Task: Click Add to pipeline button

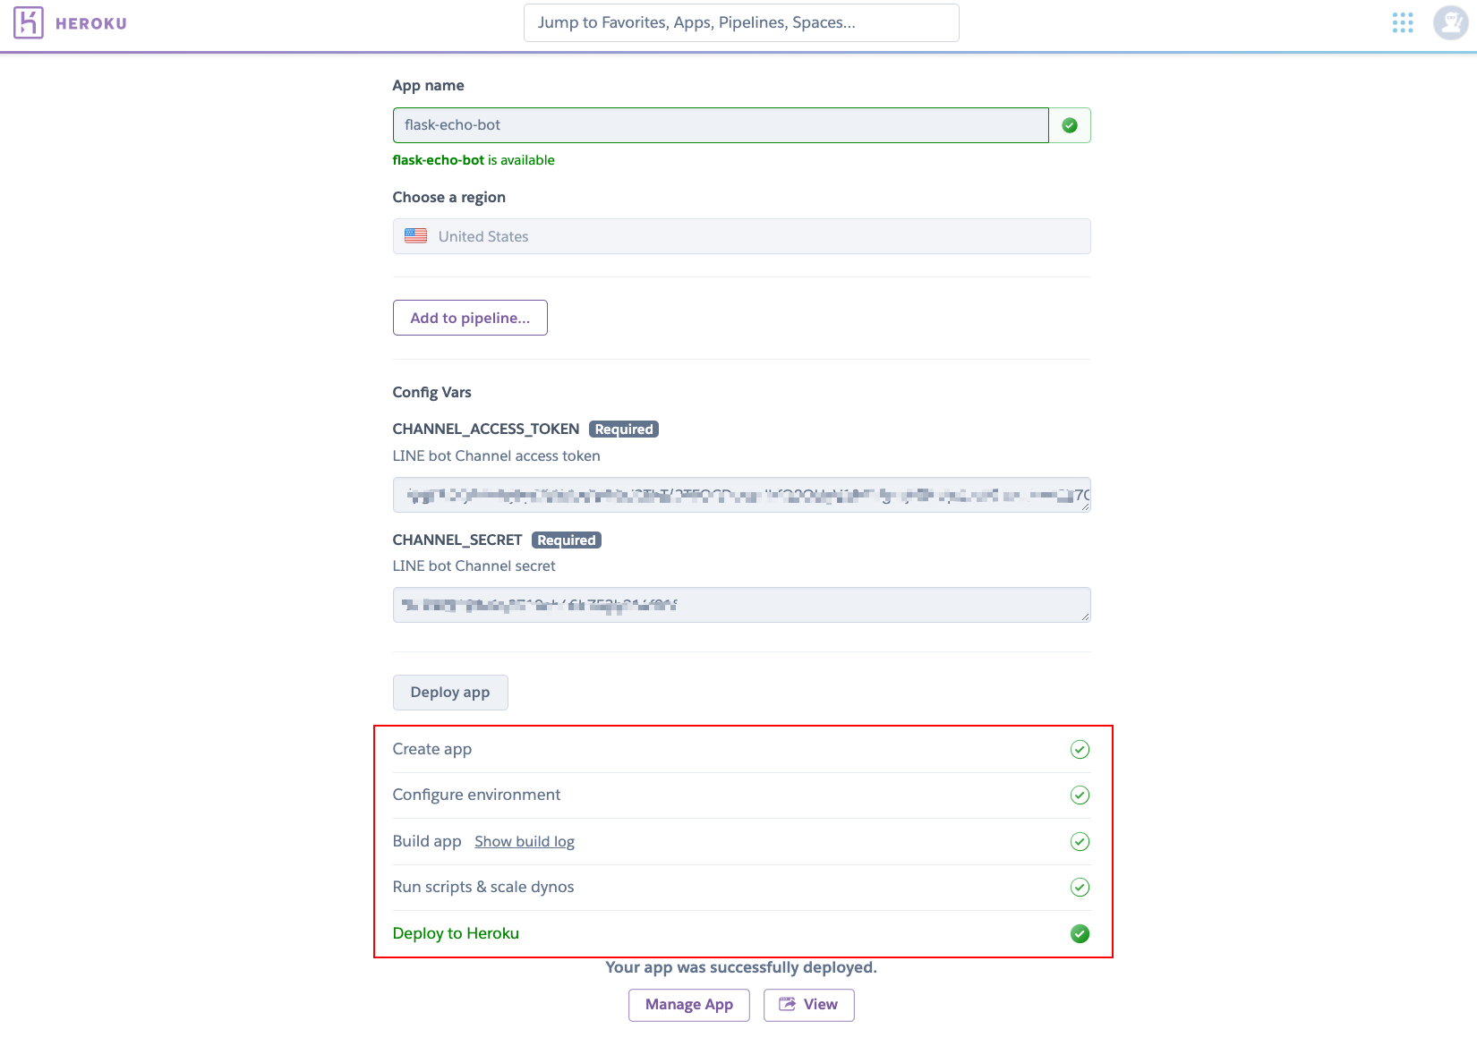Action: (470, 318)
